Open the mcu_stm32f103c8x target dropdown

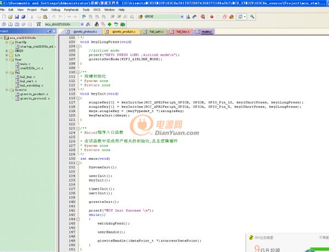pyautogui.click(x=82, y=24)
